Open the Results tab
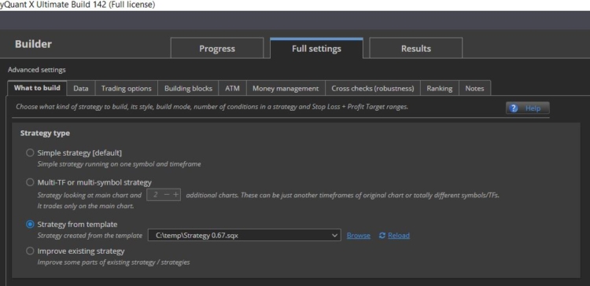The image size is (590, 286). 416,48
